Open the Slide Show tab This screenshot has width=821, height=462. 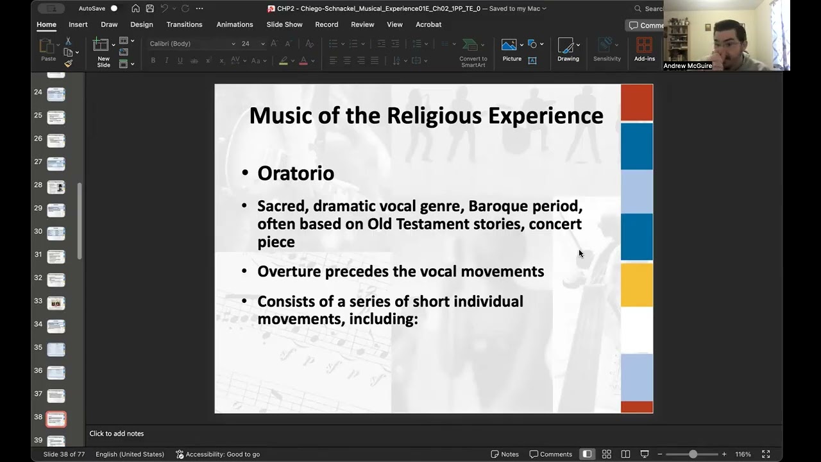coord(284,24)
